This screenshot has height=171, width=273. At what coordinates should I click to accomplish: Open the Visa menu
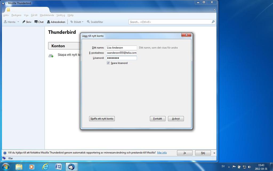(x=26, y=15)
